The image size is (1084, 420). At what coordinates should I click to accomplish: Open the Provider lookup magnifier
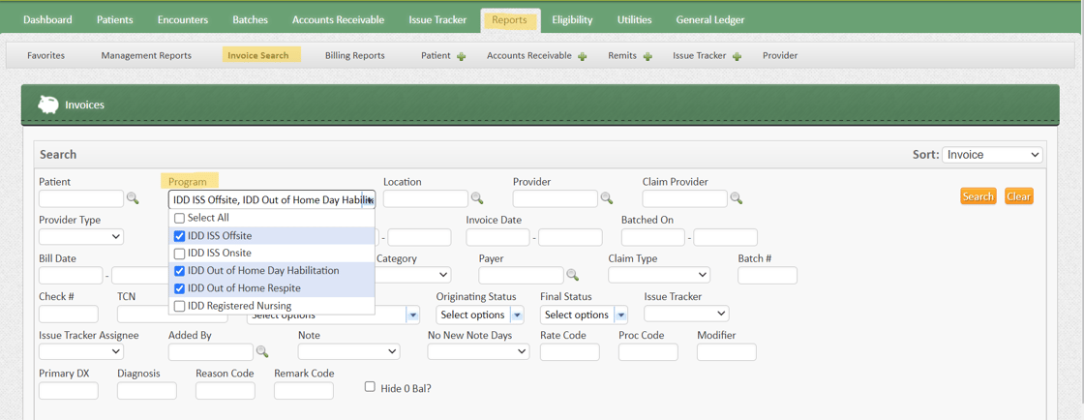coord(606,199)
